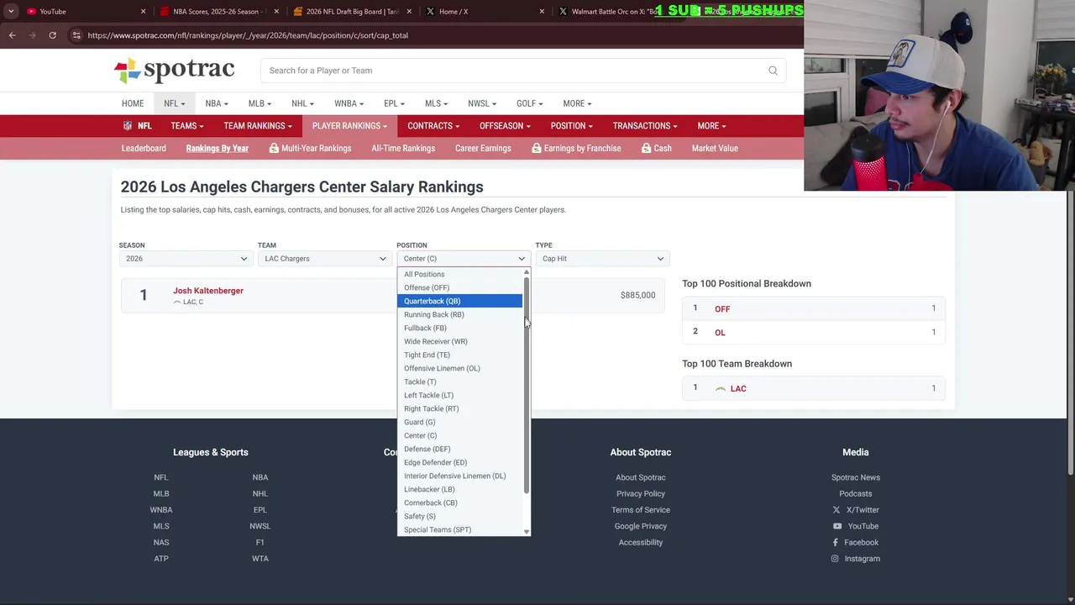Close the YouTube browser tab
Image resolution: width=1075 pixels, height=605 pixels.
143,12
